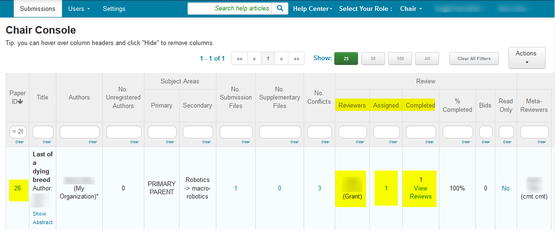Viewport: 555px width, 235px height.
Task: Click the Read Only column header
Action: click(505, 106)
